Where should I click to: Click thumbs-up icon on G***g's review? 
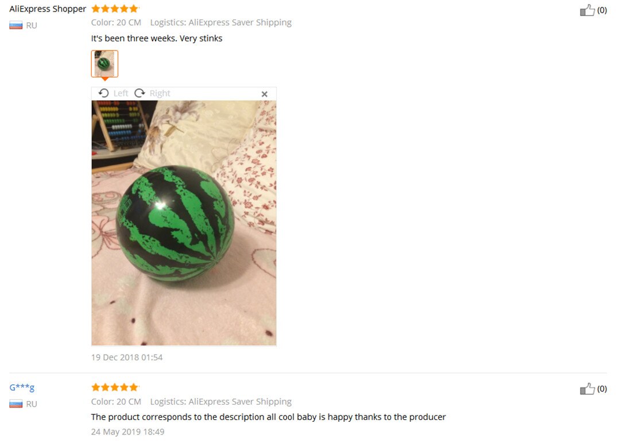point(587,388)
